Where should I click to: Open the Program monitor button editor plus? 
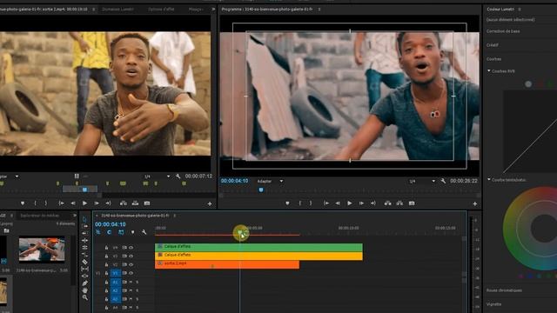[x=475, y=203]
